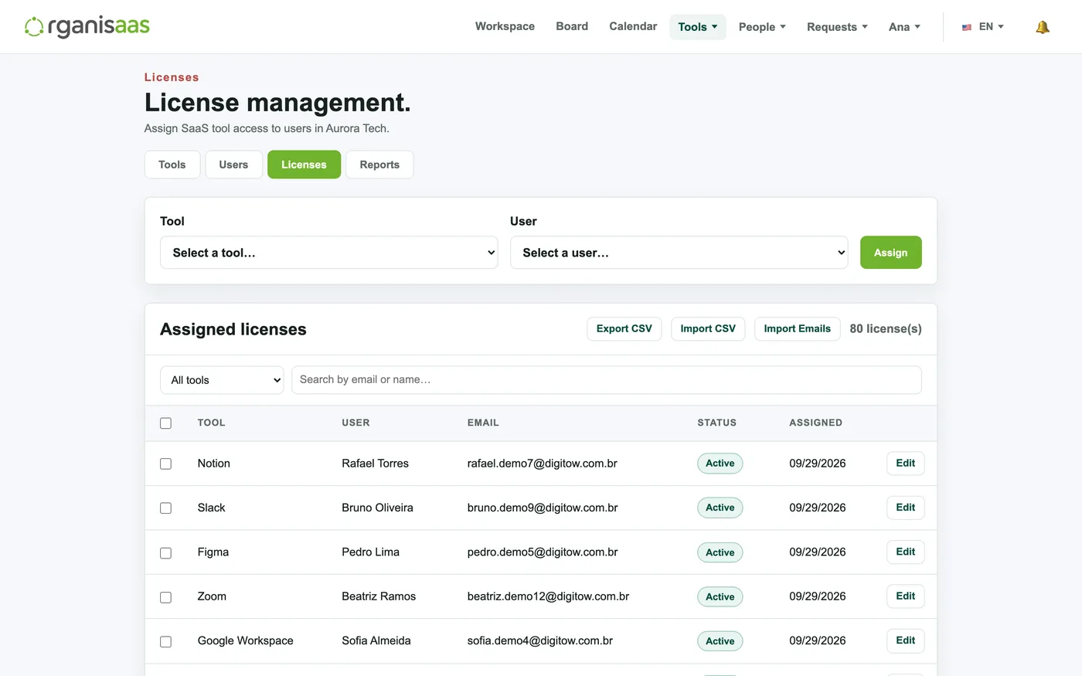Expand the 'Select a user…' dropdown
Viewport: 1082px width, 676px height.
point(679,253)
